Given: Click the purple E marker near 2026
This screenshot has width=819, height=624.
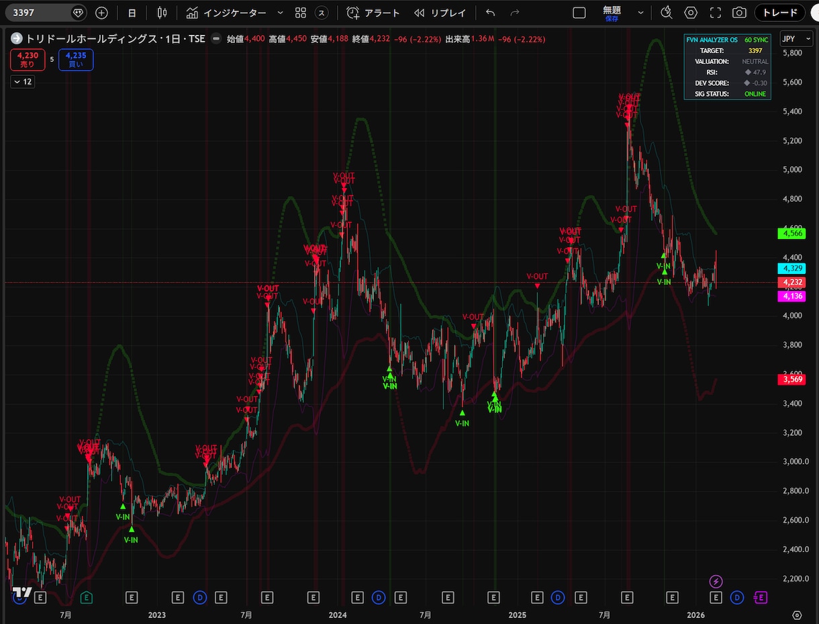Looking at the screenshot, I should tap(761, 597).
